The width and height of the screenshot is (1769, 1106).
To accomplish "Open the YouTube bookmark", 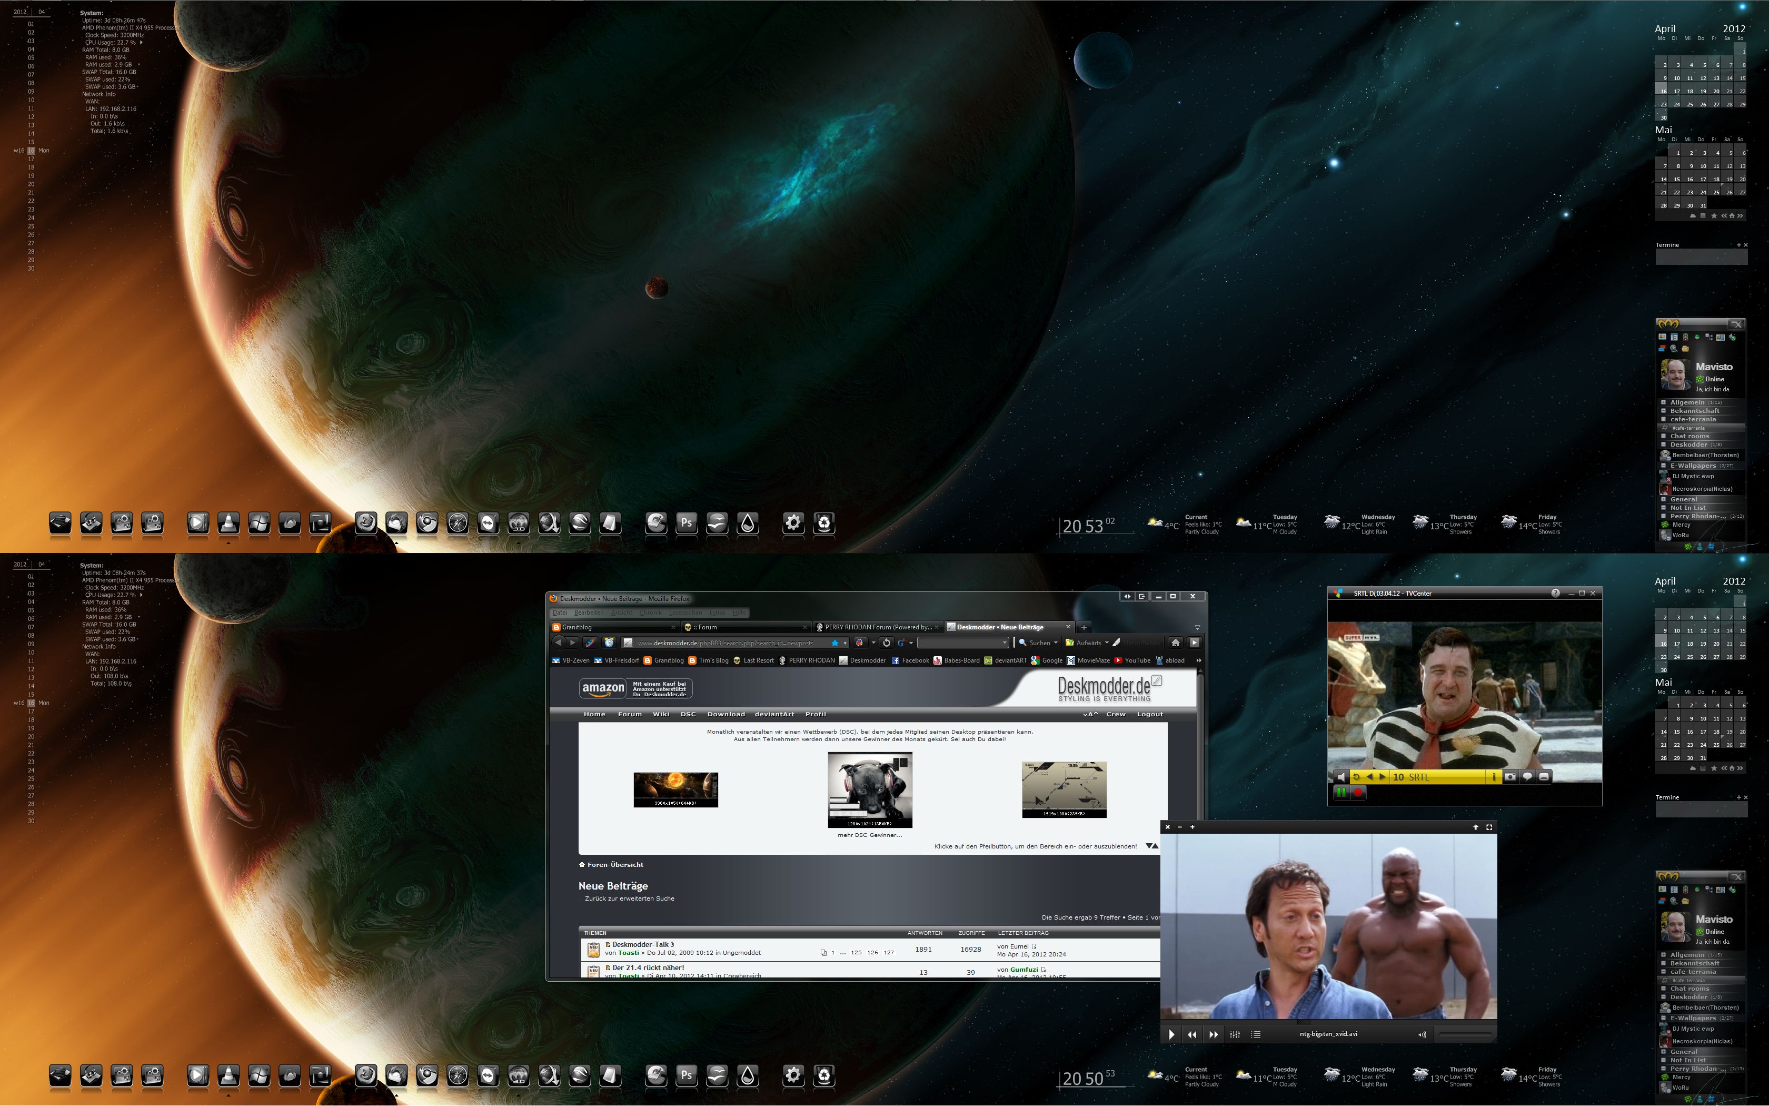I will point(1132,660).
